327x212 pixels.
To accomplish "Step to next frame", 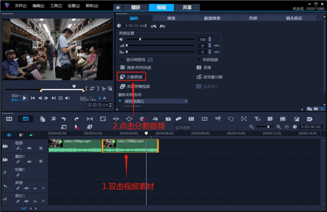I will [46, 98].
